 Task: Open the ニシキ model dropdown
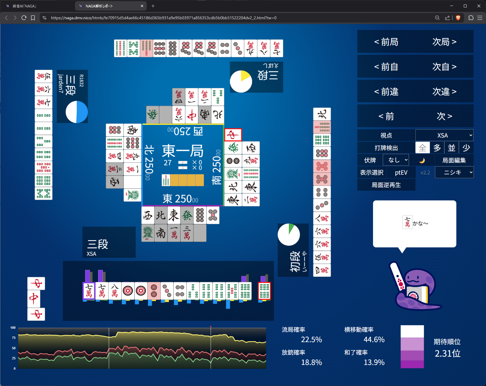pos(454,173)
